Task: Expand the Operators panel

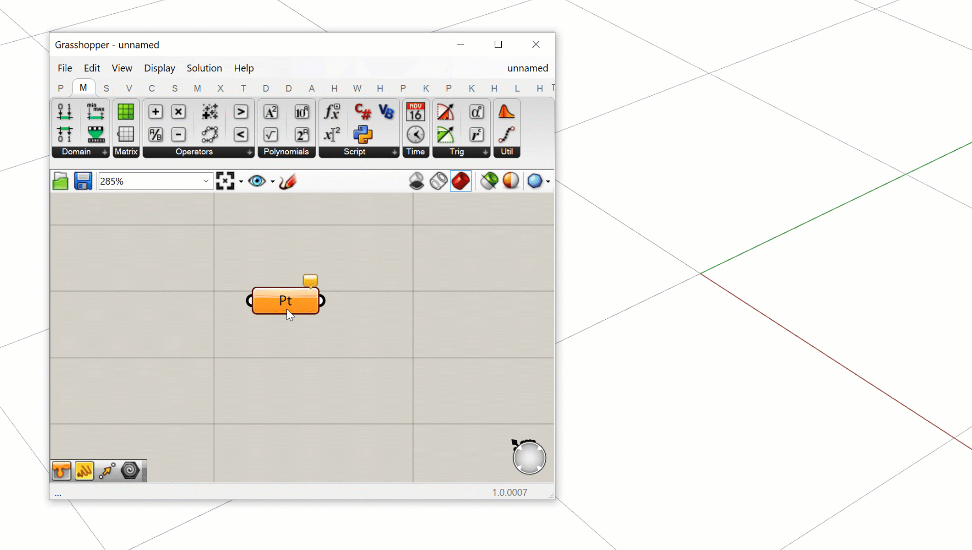Action: [249, 152]
